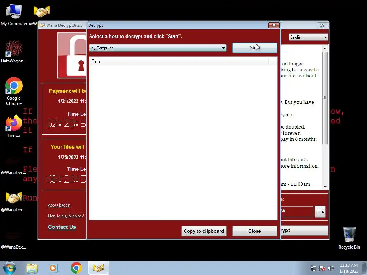
Task: Select the Google Chrome desktop shortcut
Action: 14,91
